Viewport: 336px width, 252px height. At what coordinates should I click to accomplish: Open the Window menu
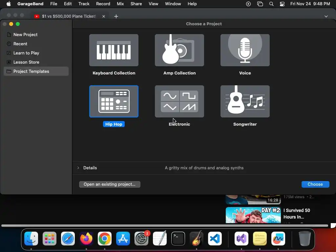pyautogui.click(x=173, y=4)
